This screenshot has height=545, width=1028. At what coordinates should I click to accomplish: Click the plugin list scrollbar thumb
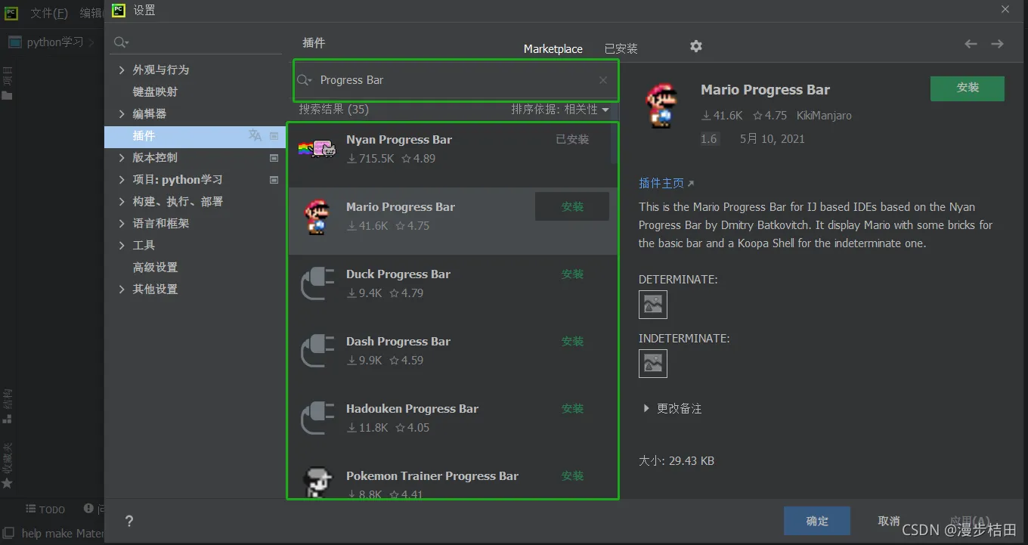point(613,144)
